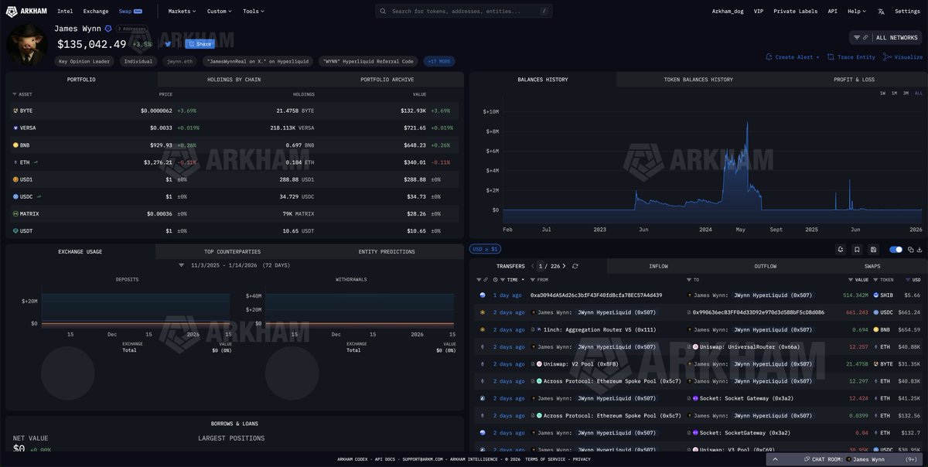The width and height of the screenshot is (928, 467).
Task: Switch to Swaps tab
Action: (x=872, y=266)
